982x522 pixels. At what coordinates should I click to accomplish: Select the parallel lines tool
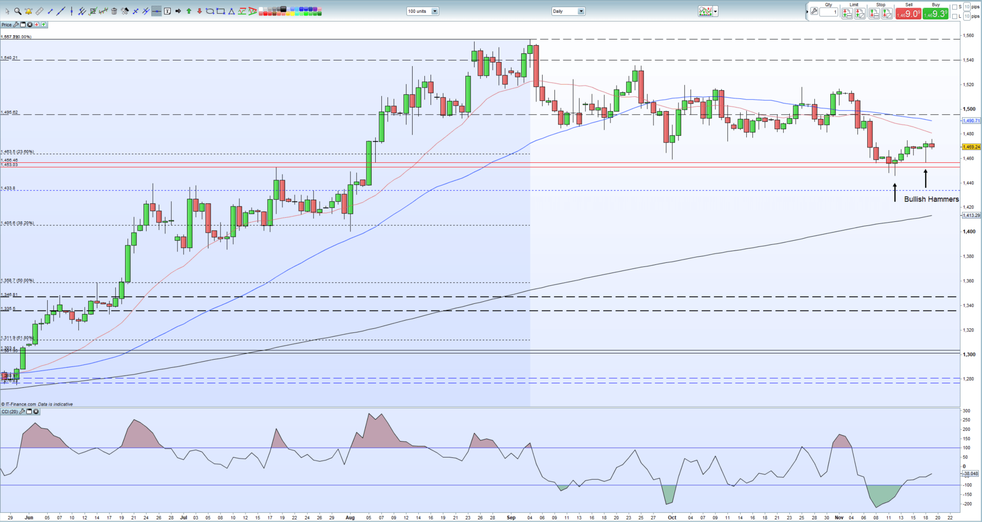click(x=146, y=11)
